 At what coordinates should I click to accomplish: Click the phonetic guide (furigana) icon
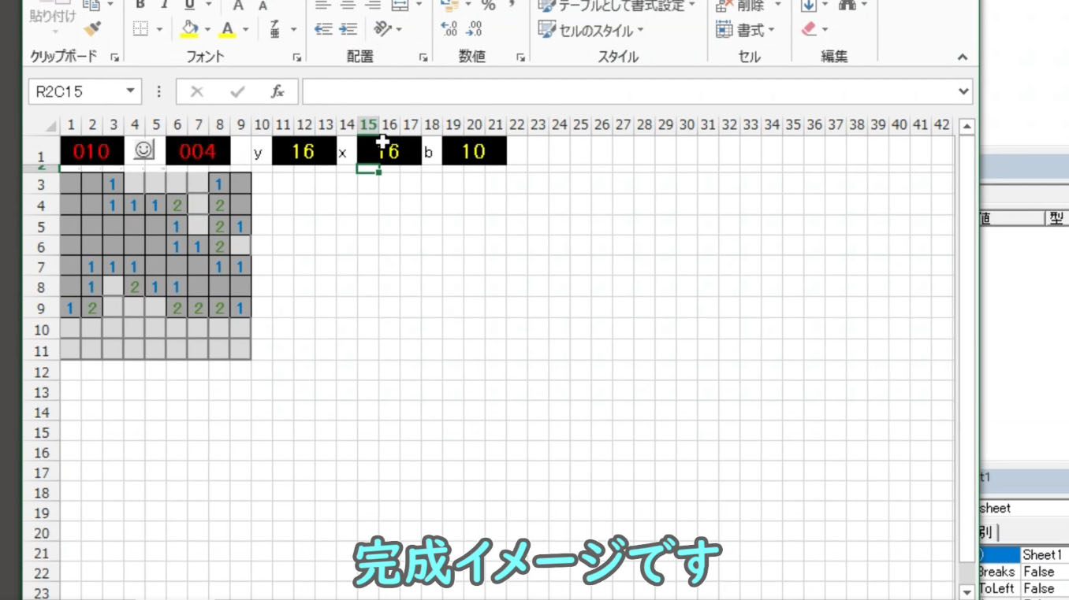click(274, 29)
